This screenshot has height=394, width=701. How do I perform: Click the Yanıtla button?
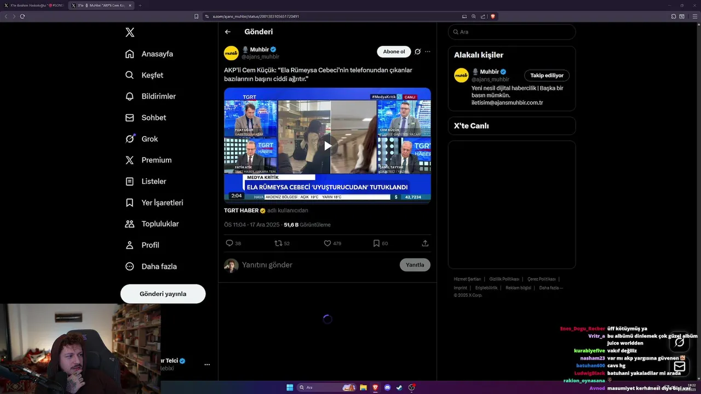pos(415,265)
